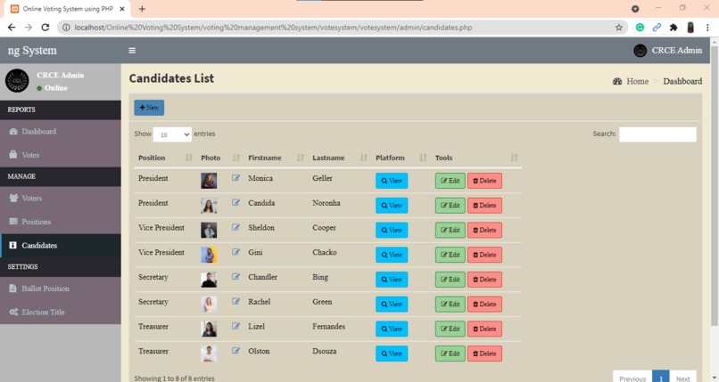Click the CRCE Admin avatar in header
Image resolution: width=719 pixels, height=382 pixels.
(x=640, y=51)
